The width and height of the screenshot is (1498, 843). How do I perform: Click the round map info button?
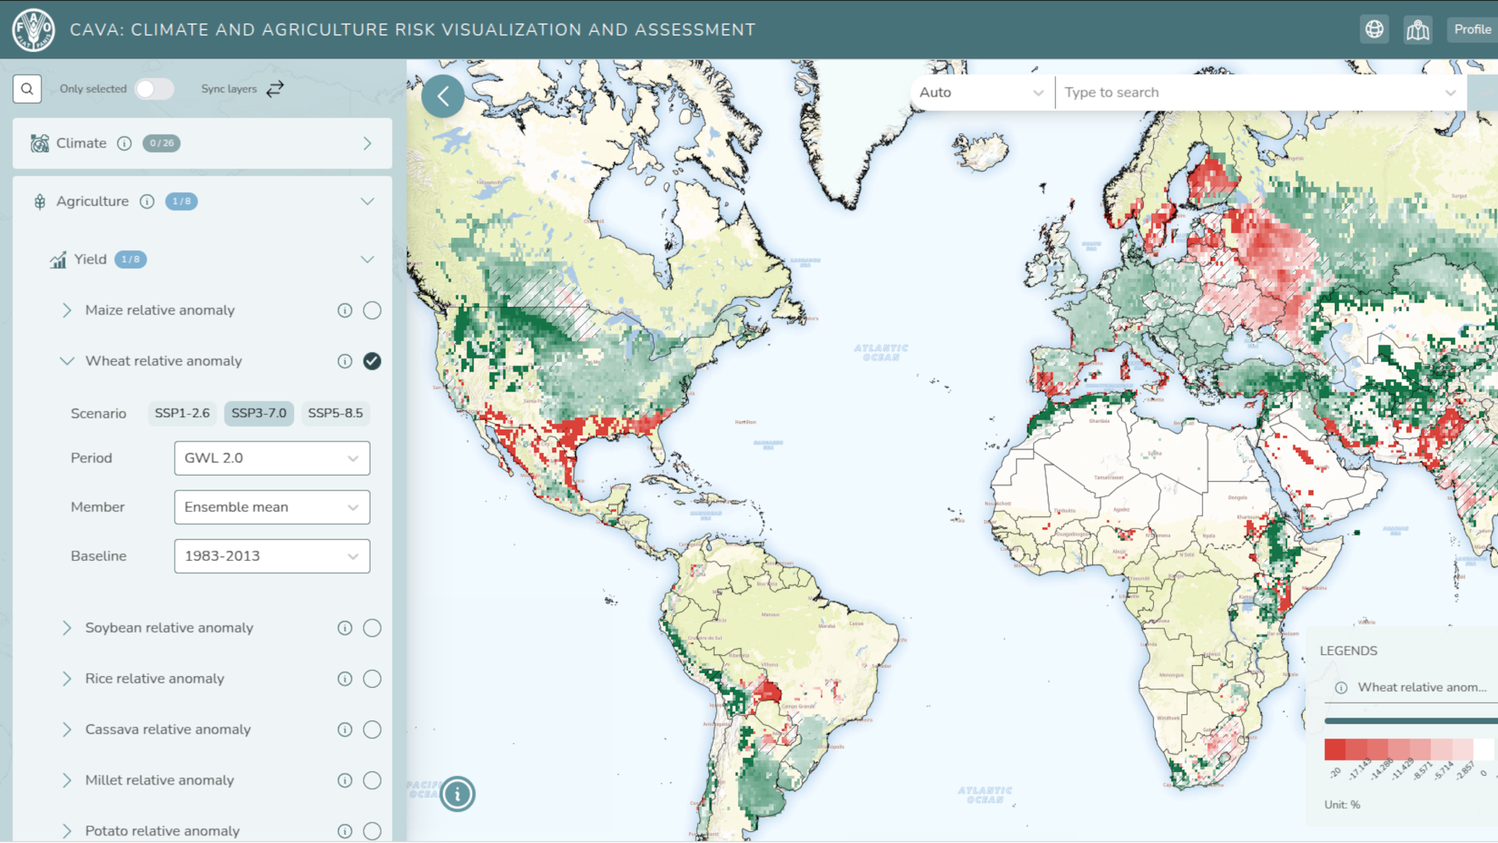click(x=457, y=794)
